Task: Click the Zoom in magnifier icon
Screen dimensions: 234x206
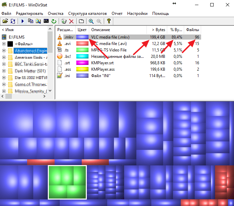Action: click(91, 21)
